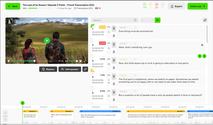The width and height of the screenshot is (213, 125).
Task: Click the watch later clock icon on video
Action: tap(65, 21)
